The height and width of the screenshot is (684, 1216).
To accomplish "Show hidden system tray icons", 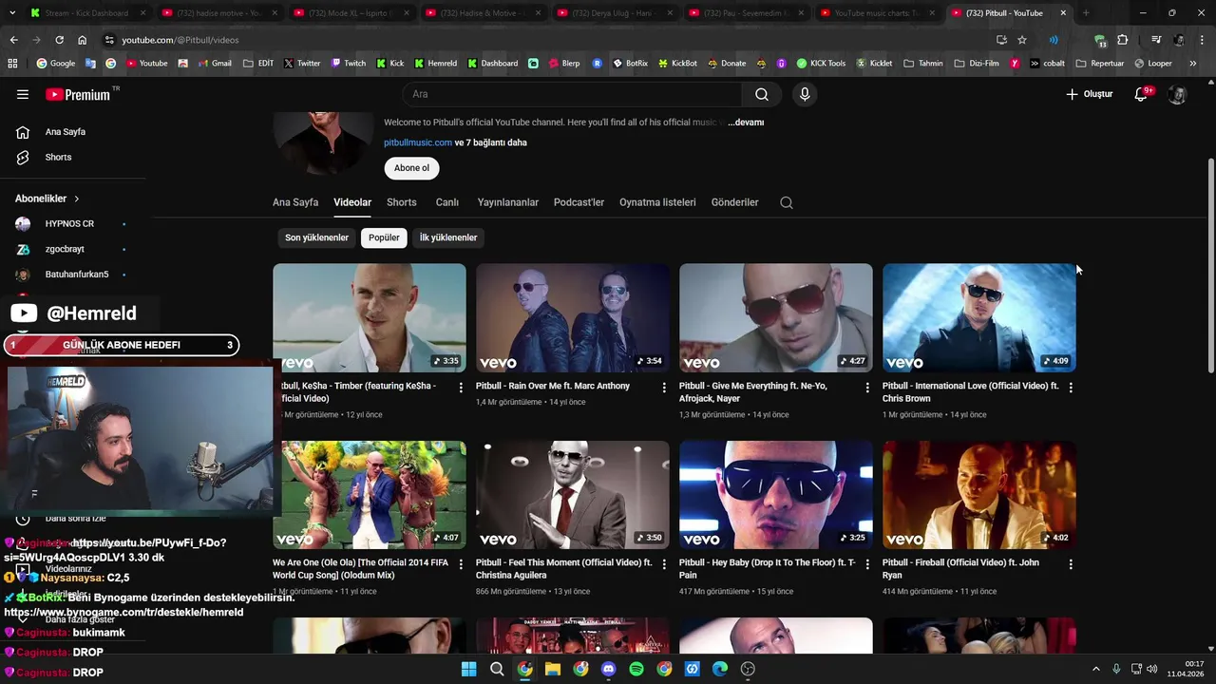I will [1095, 669].
